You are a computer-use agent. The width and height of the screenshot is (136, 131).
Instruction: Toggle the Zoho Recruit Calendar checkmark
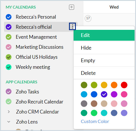click(9, 101)
